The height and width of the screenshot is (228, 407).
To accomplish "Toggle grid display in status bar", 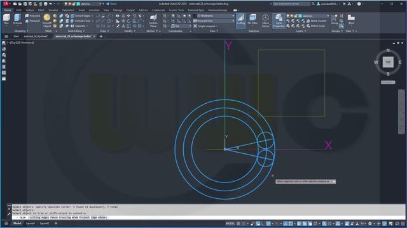I will (238, 224).
